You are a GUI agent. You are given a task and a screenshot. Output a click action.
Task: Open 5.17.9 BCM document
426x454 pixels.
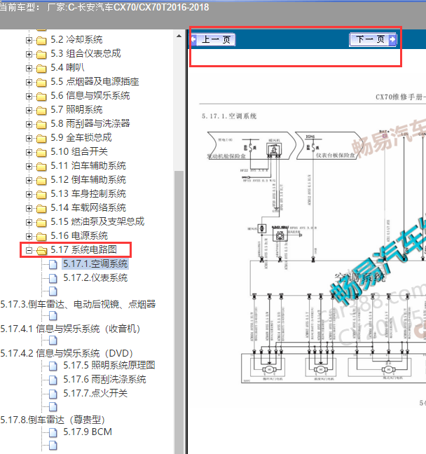click(88, 432)
